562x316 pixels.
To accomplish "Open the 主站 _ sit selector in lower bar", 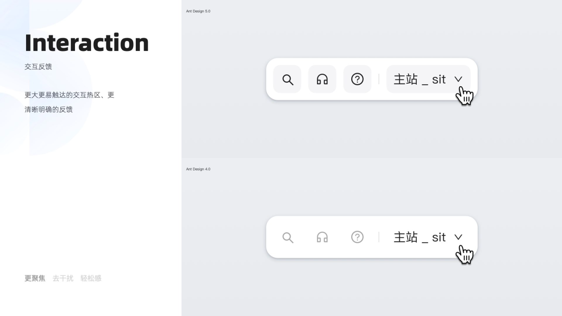I will pos(419,237).
